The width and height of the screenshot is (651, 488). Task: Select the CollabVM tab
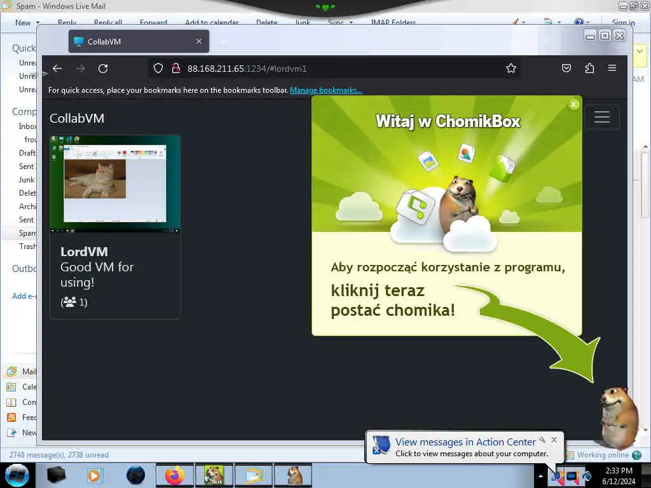(x=139, y=41)
